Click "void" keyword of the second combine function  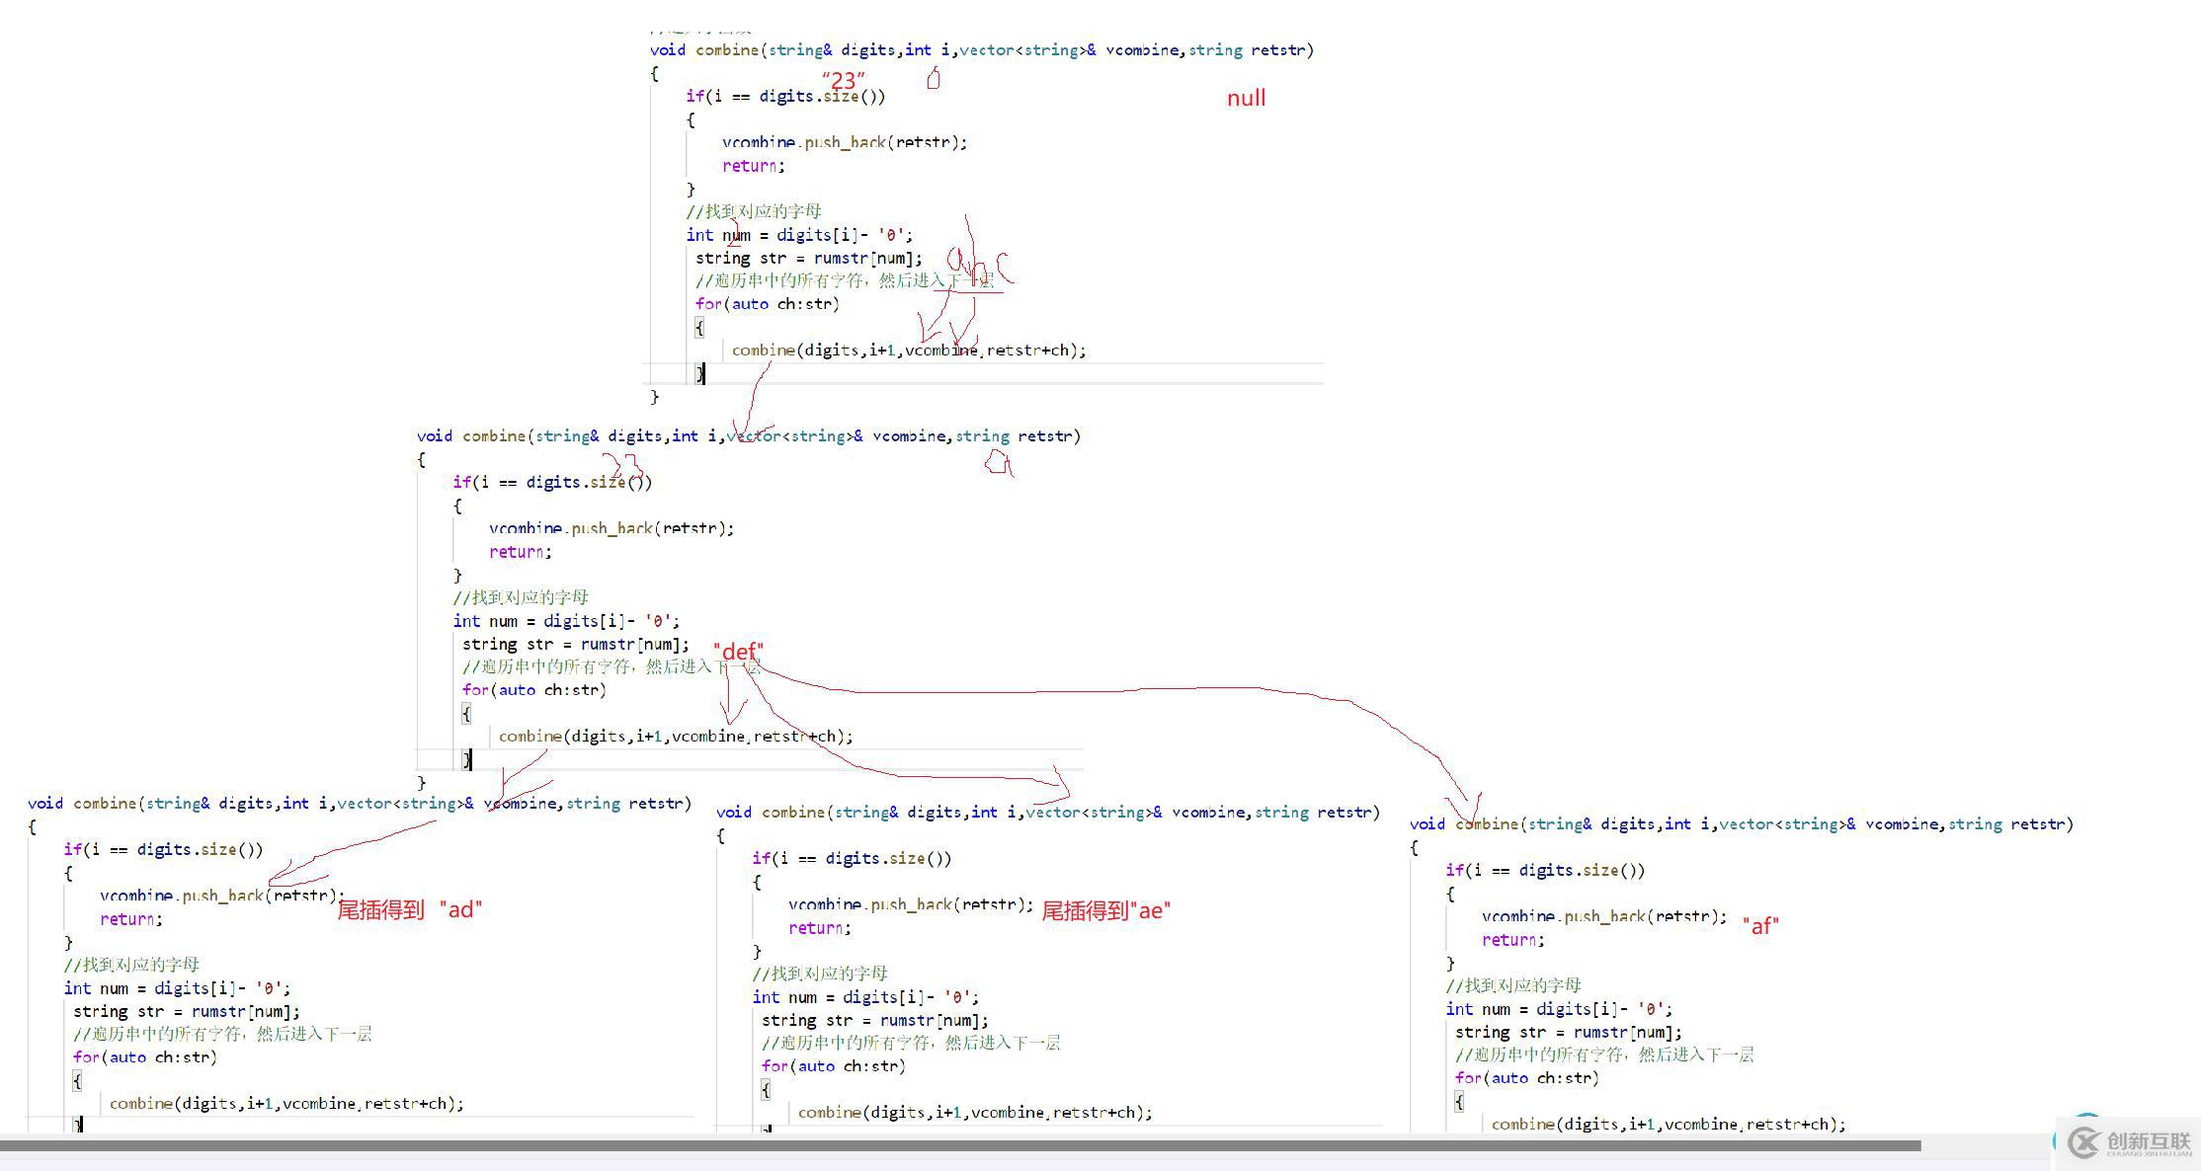click(x=434, y=436)
